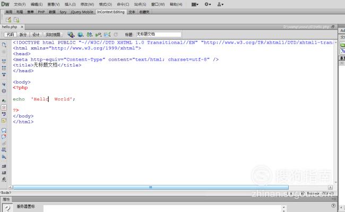Select the Spry insert tab
The image size is (345, 212).
pyautogui.click(x=63, y=12)
